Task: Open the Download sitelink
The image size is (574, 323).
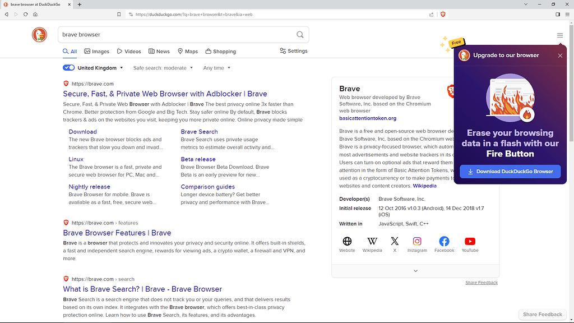Action: point(83,131)
